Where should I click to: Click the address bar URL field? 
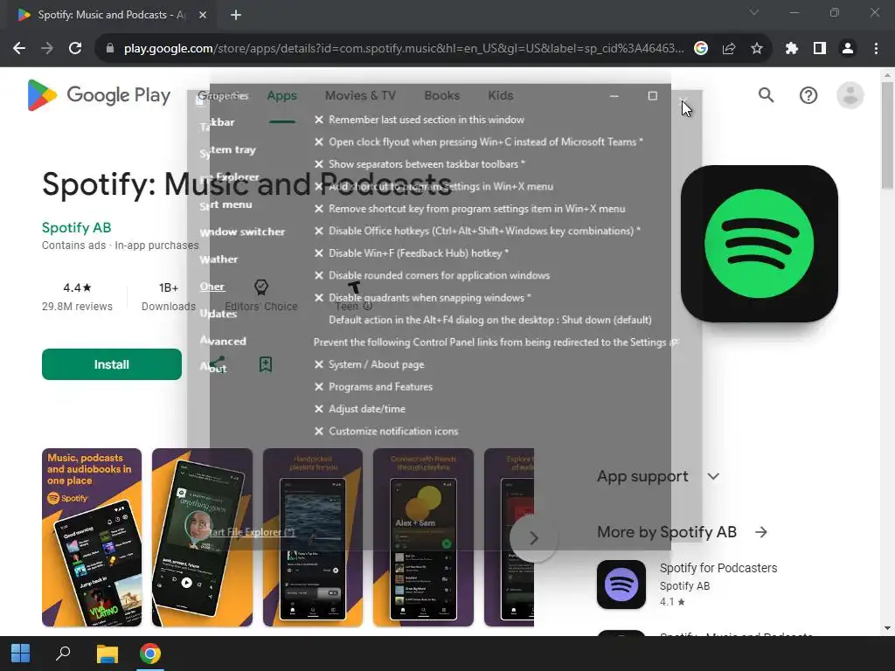[404, 49]
